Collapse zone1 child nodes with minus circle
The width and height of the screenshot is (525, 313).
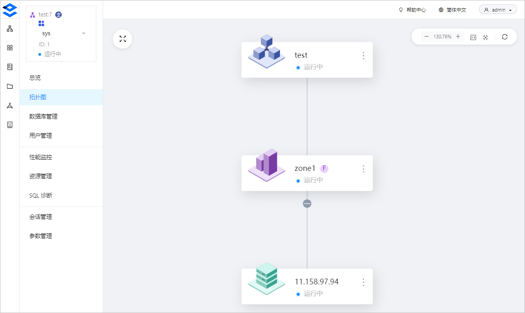(x=307, y=203)
